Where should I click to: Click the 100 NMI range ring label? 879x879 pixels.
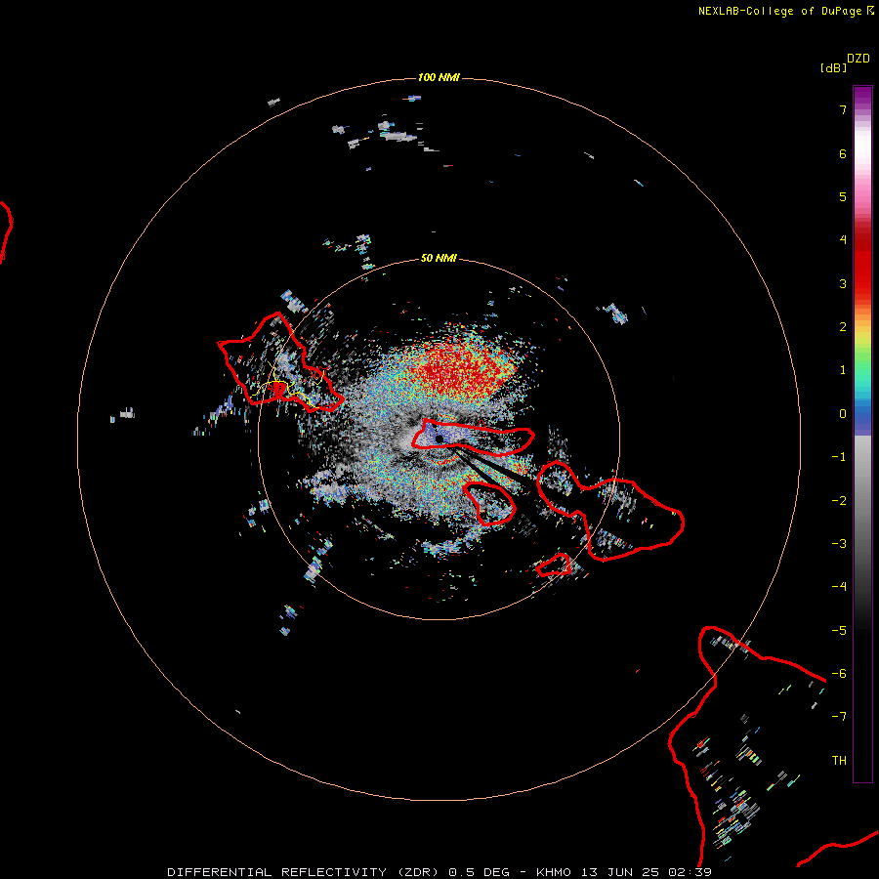click(x=439, y=77)
